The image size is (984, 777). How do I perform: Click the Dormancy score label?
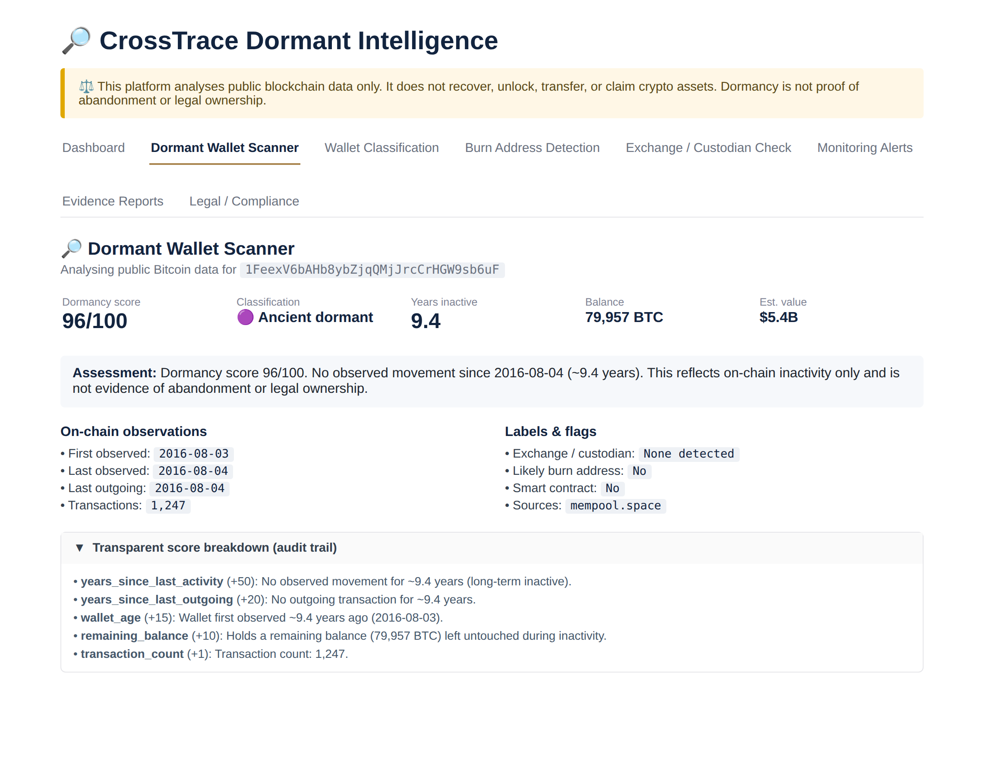click(101, 302)
